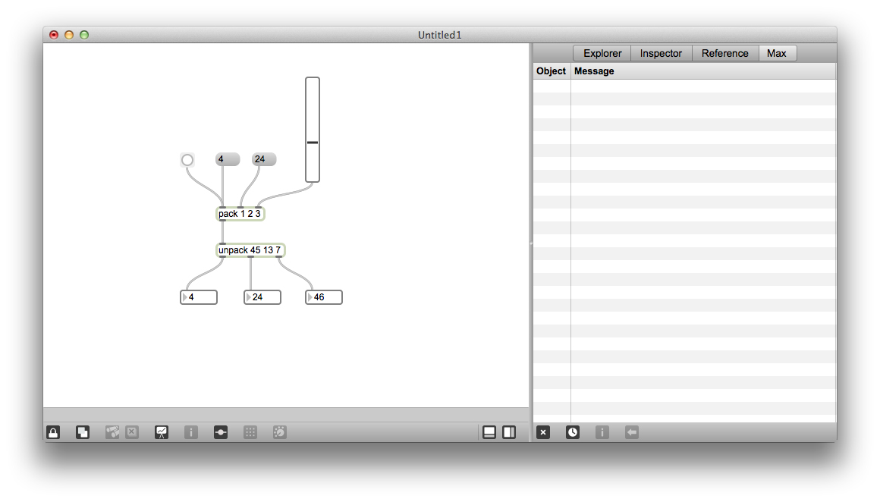This screenshot has height=502, width=880.
Task: Open the Reference tab
Action: point(725,53)
